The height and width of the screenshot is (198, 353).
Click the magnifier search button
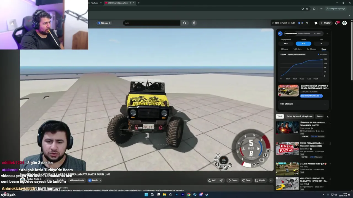pyautogui.click(x=185, y=23)
